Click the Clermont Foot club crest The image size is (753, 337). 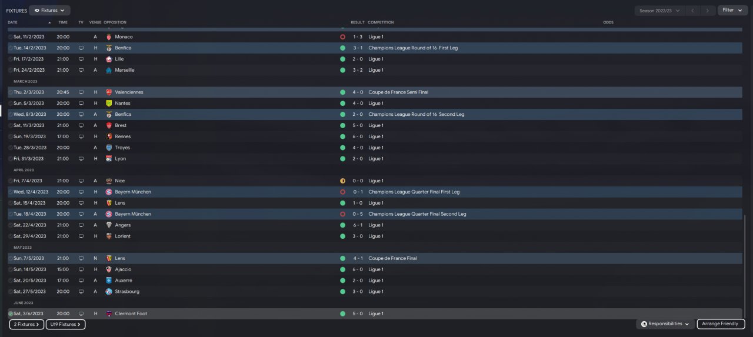[x=108, y=313]
